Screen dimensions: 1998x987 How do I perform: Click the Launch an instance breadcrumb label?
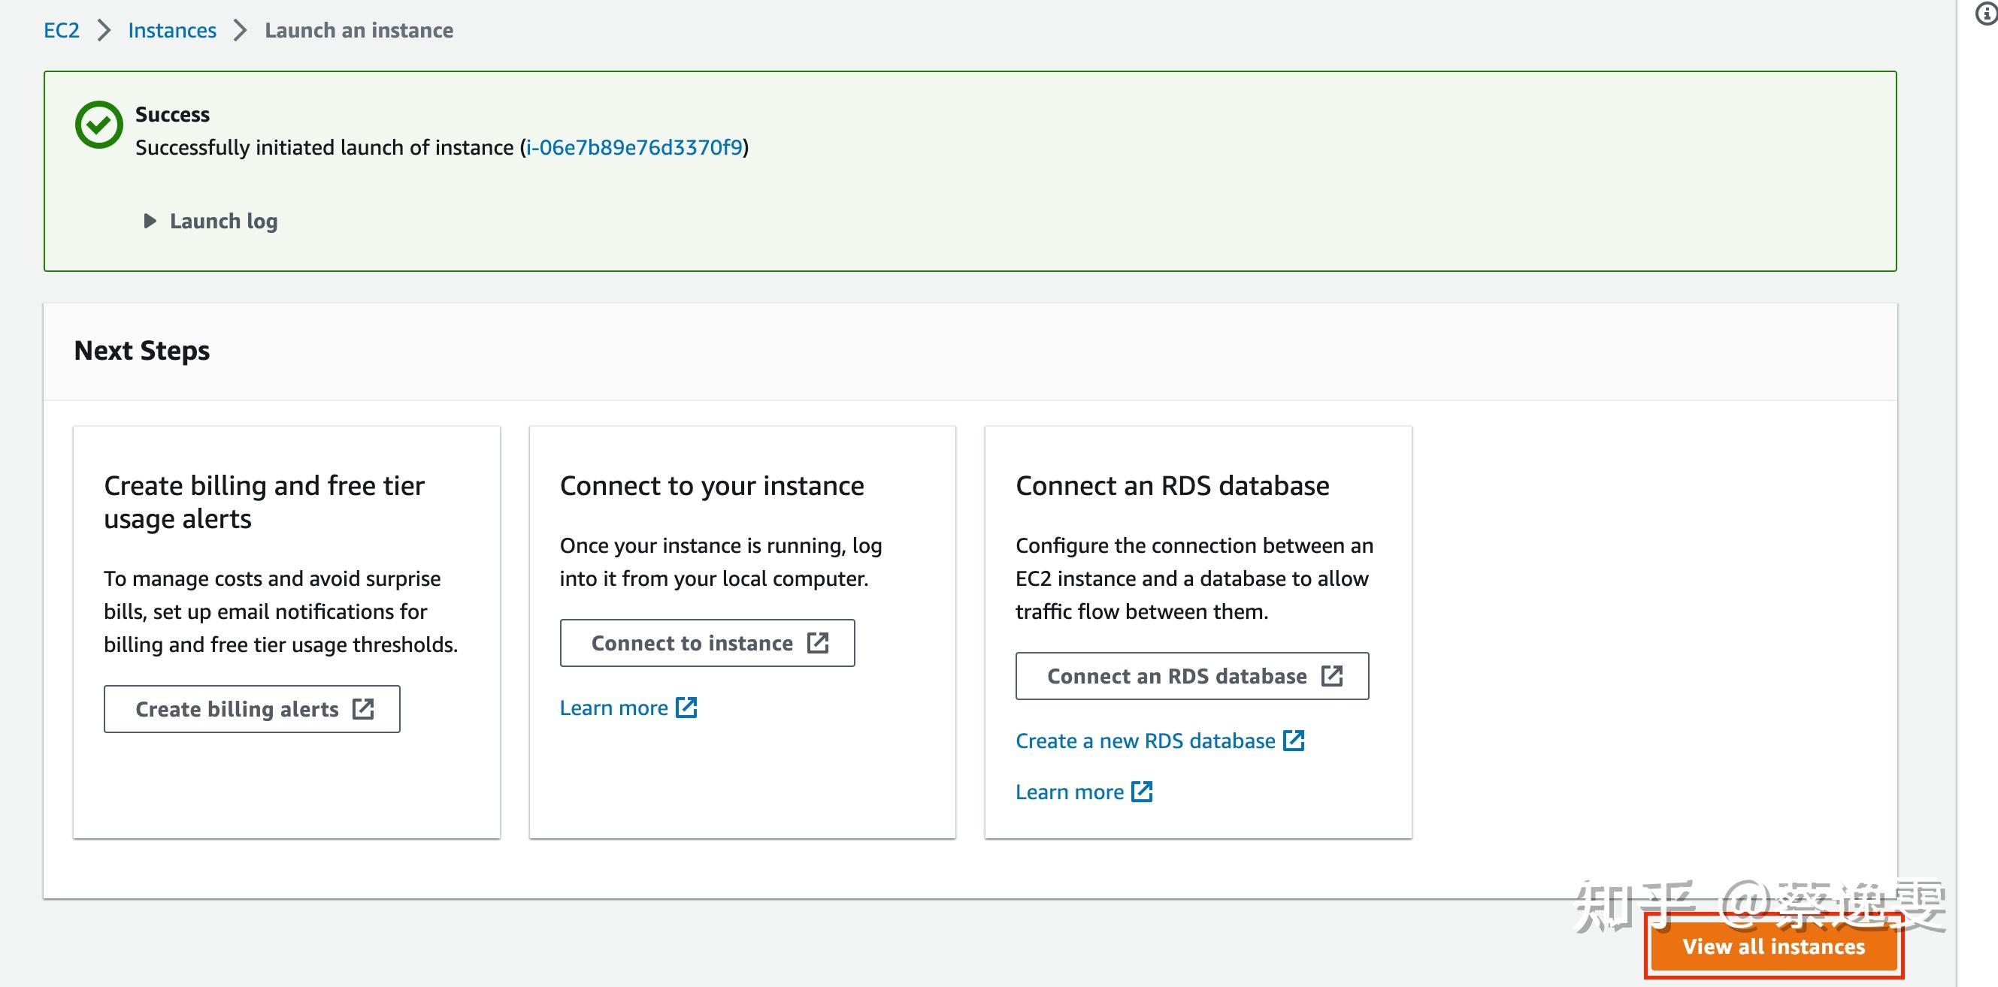(x=359, y=29)
